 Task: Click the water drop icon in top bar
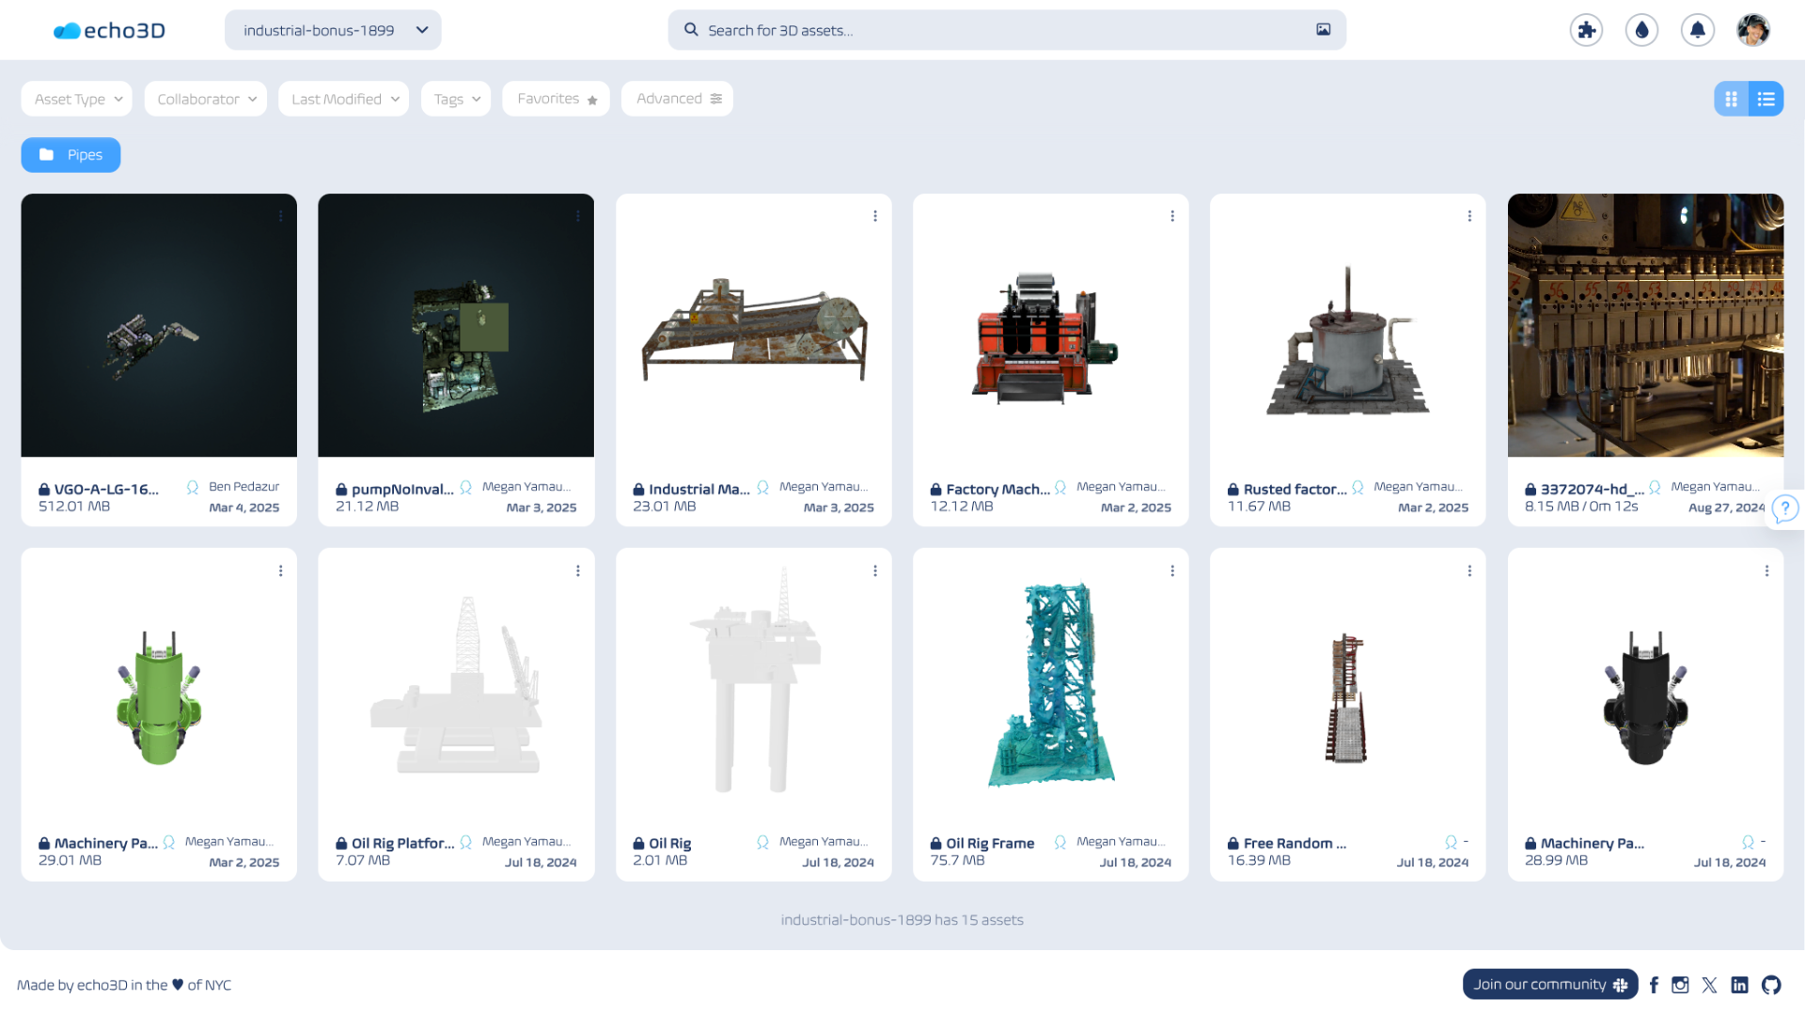click(x=1641, y=29)
